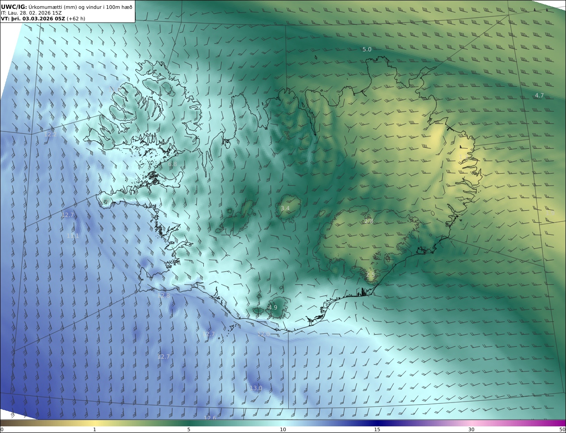Click the 13.0 value on the map
The width and height of the screenshot is (566, 433).
[256, 388]
